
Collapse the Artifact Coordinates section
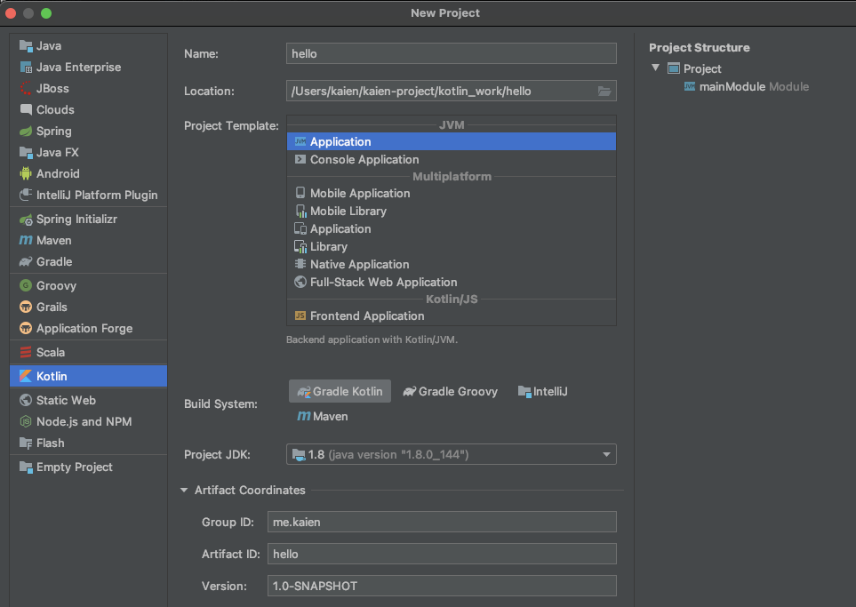tap(184, 491)
